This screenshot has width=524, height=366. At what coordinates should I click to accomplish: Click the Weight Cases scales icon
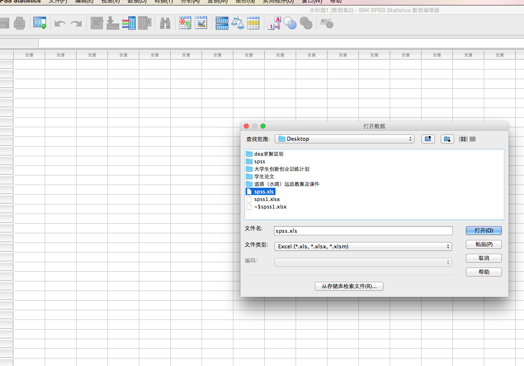click(x=238, y=23)
